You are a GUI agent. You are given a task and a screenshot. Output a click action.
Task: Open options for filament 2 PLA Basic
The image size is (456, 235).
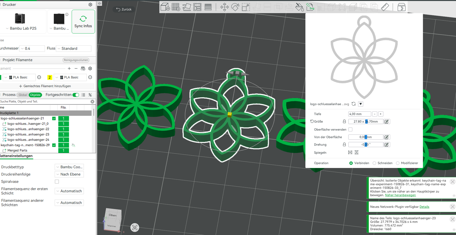tap(90, 77)
